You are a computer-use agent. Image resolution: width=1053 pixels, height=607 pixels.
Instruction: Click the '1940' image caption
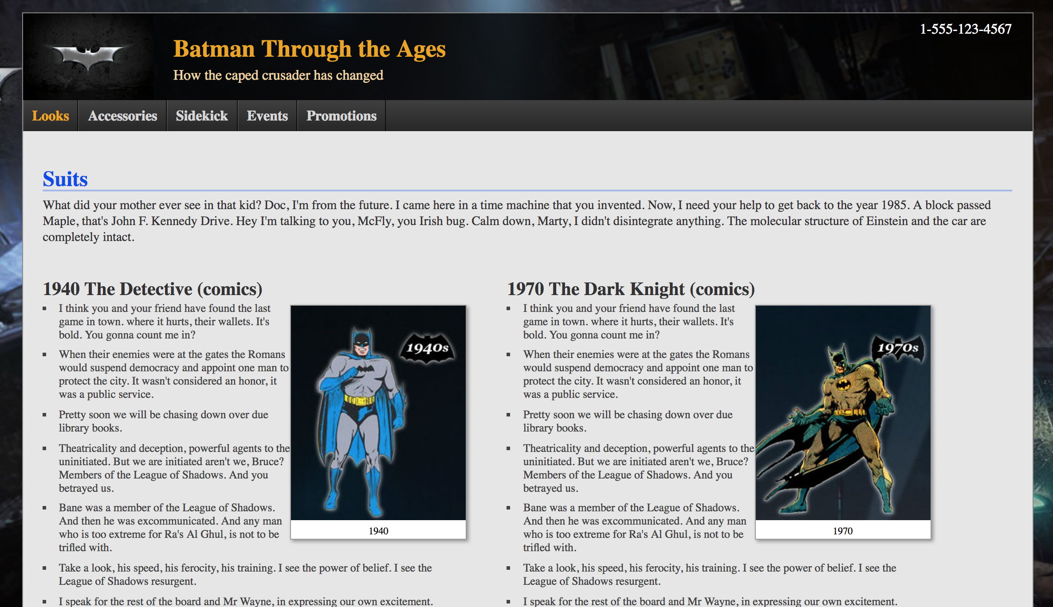tap(378, 531)
